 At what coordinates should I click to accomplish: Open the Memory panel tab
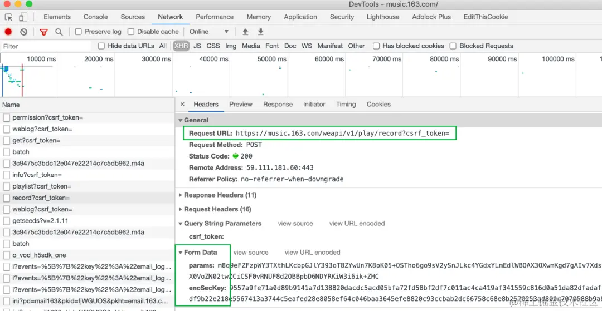259,17
